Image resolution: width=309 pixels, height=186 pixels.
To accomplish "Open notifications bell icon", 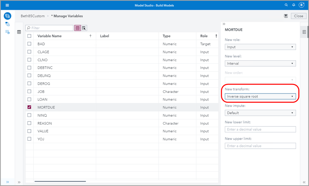I will (x=294, y=5).
